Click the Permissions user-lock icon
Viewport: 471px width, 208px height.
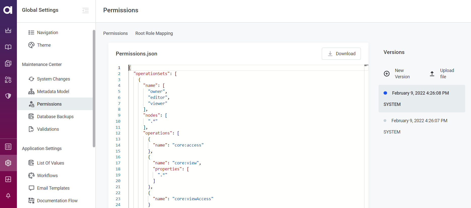(x=31, y=104)
